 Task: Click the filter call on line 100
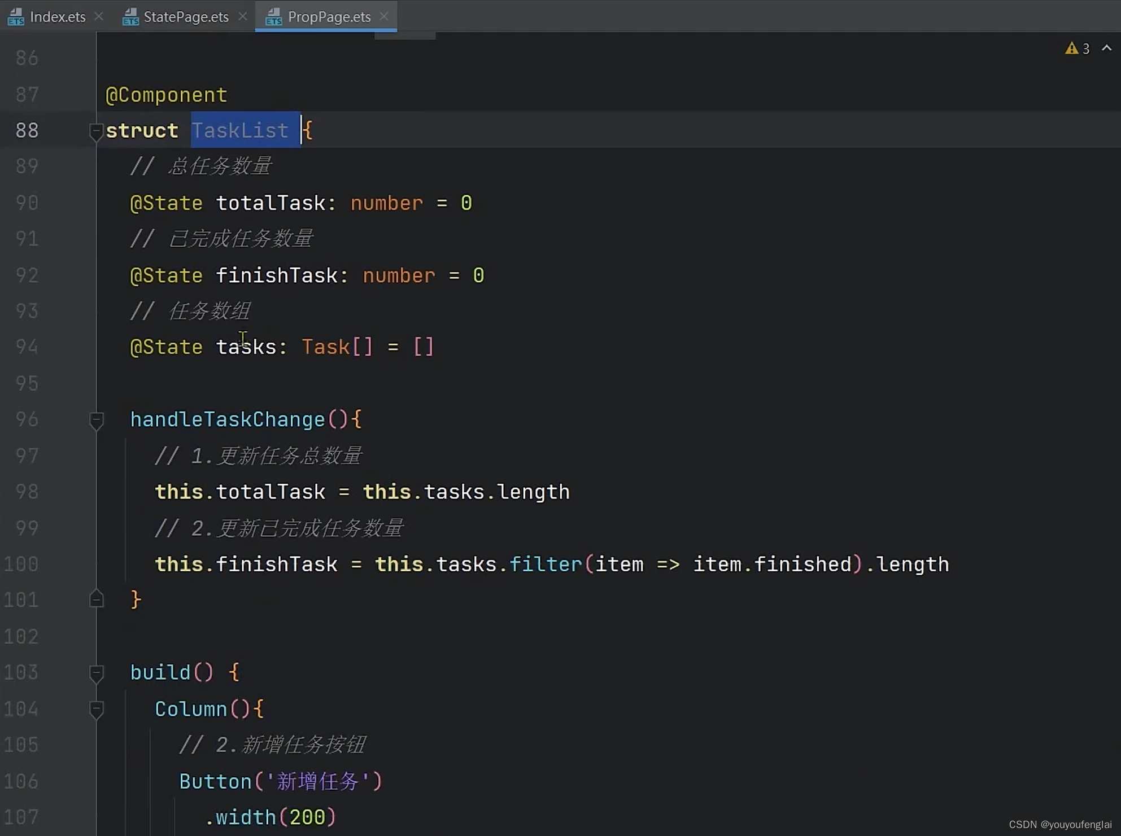(x=546, y=564)
